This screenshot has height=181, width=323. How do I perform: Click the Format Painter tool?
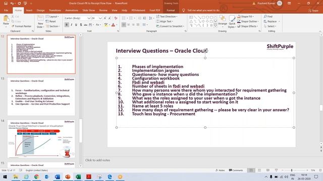(21, 26)
